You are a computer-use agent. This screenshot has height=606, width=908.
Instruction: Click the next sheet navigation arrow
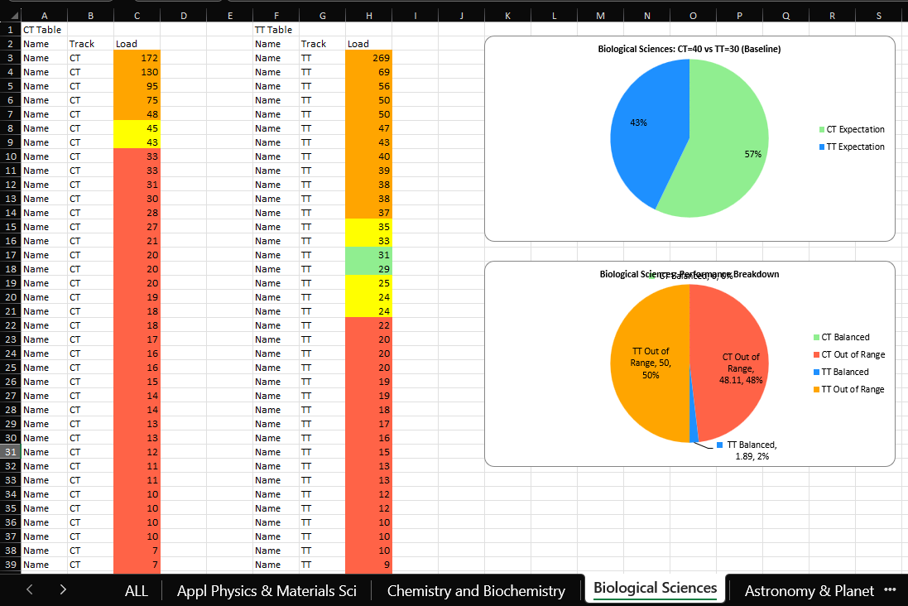63,589
